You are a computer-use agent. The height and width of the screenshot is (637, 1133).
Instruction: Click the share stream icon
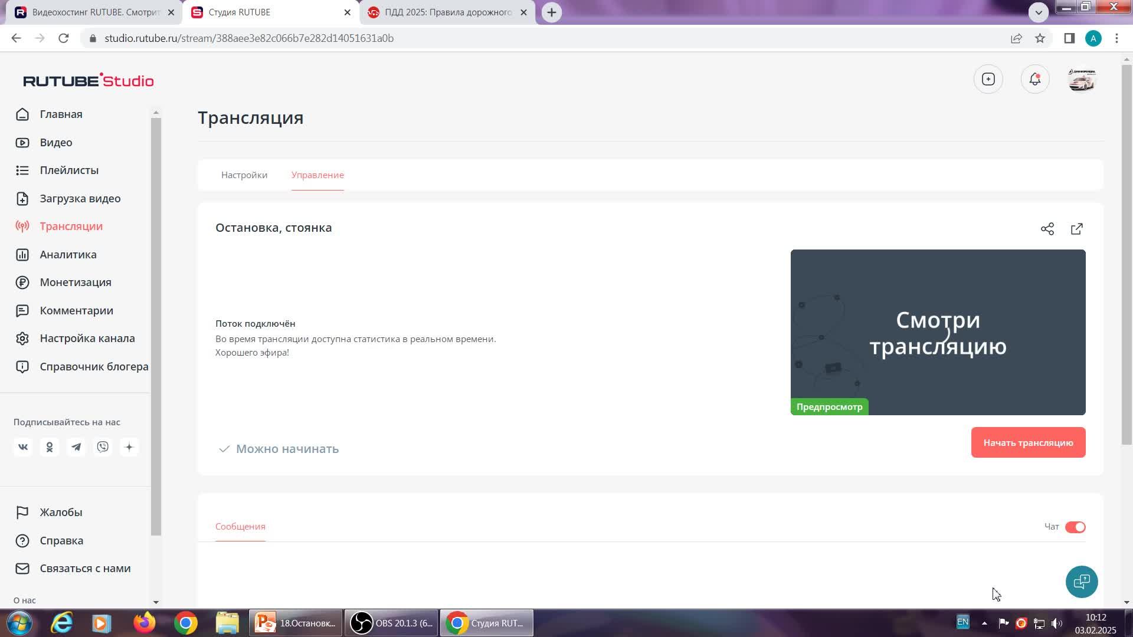tap(1047, 229)
